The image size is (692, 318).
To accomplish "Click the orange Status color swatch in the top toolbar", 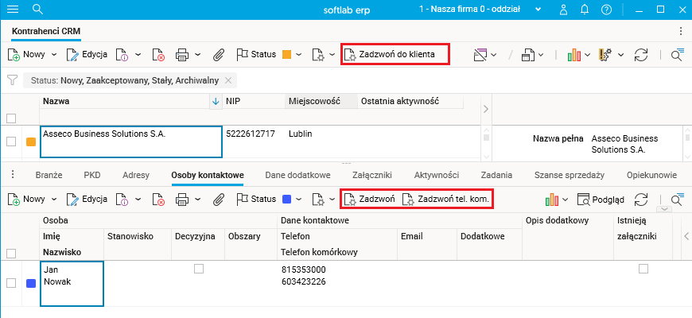I will click(x=287, y=55).
